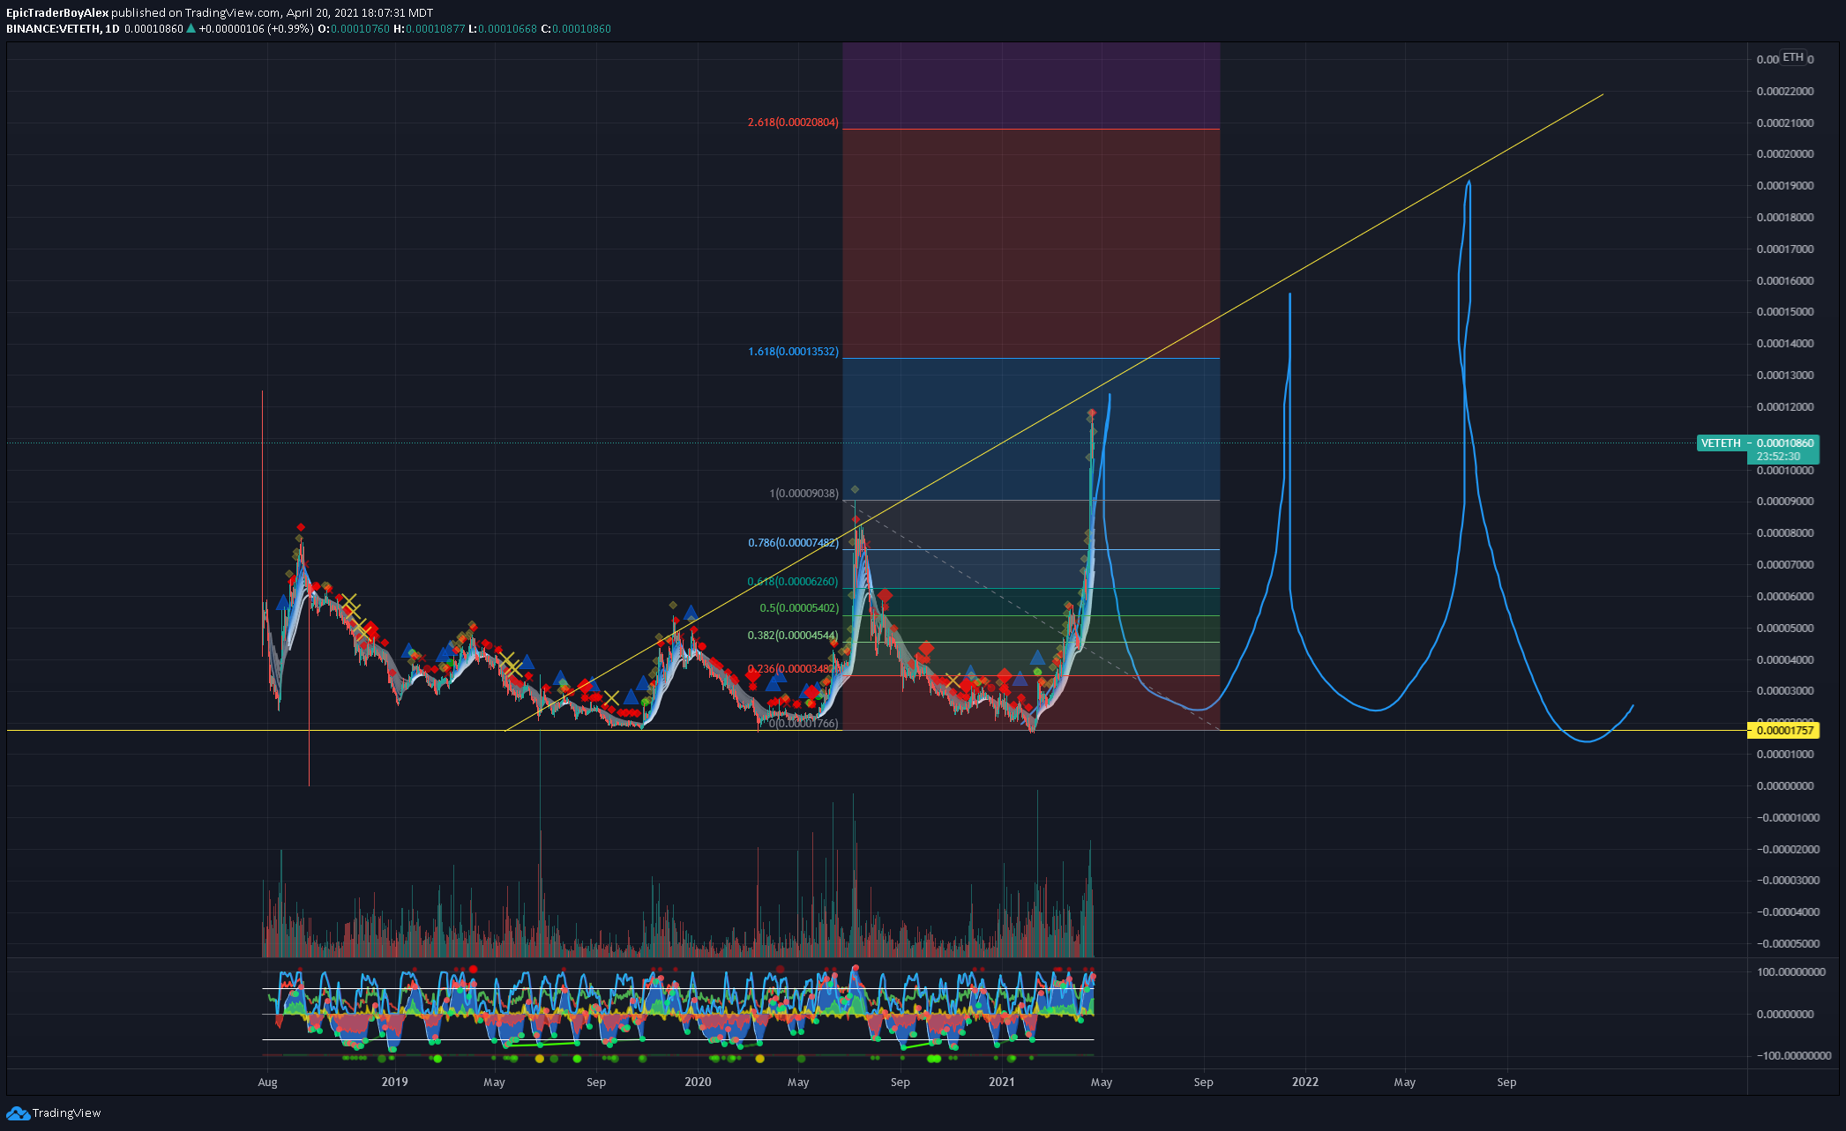Click the 0.00000000 price axis label
The width and height of the screenshot is (1846, 1131).
pyautogui.click(x=1785, y=786)
